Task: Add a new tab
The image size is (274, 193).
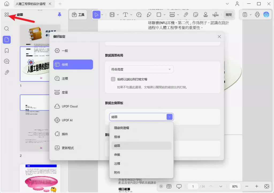Action: [60, 4]
